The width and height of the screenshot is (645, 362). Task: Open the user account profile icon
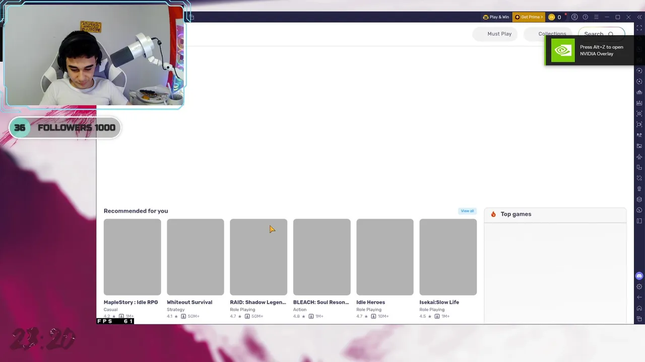[574, 17]
